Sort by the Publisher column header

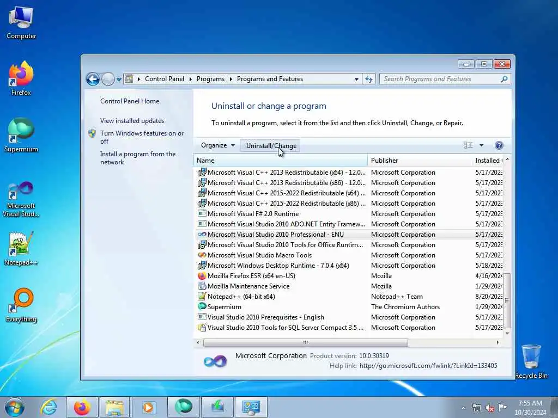coord(420,161)
